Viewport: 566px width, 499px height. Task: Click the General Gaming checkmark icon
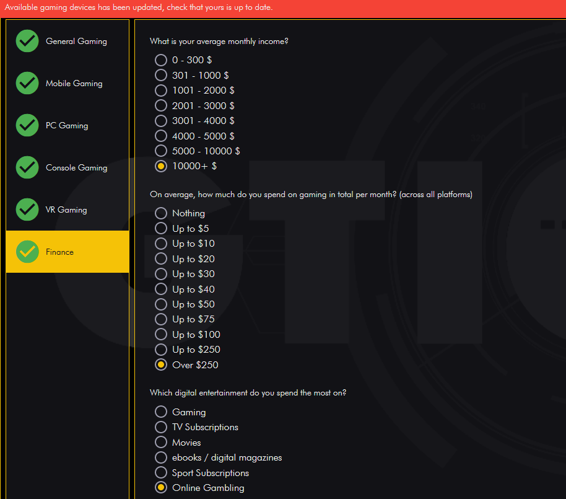pyautogui.click(x=27, y=41)
